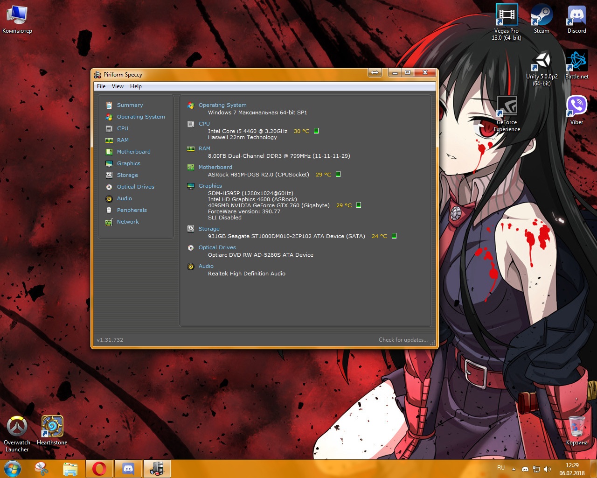This screenshot has width=597, height=478.
Task: Select Peripherals in the sidebar
Action: (132, 210)
